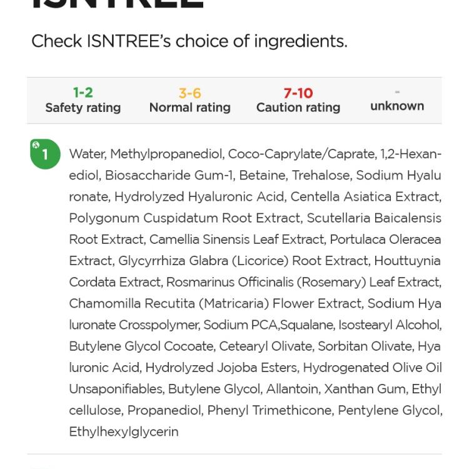
Task: Select Hydrolyzed Hyaluronic Acid ingredient
Action: click(x=199, y=197)
